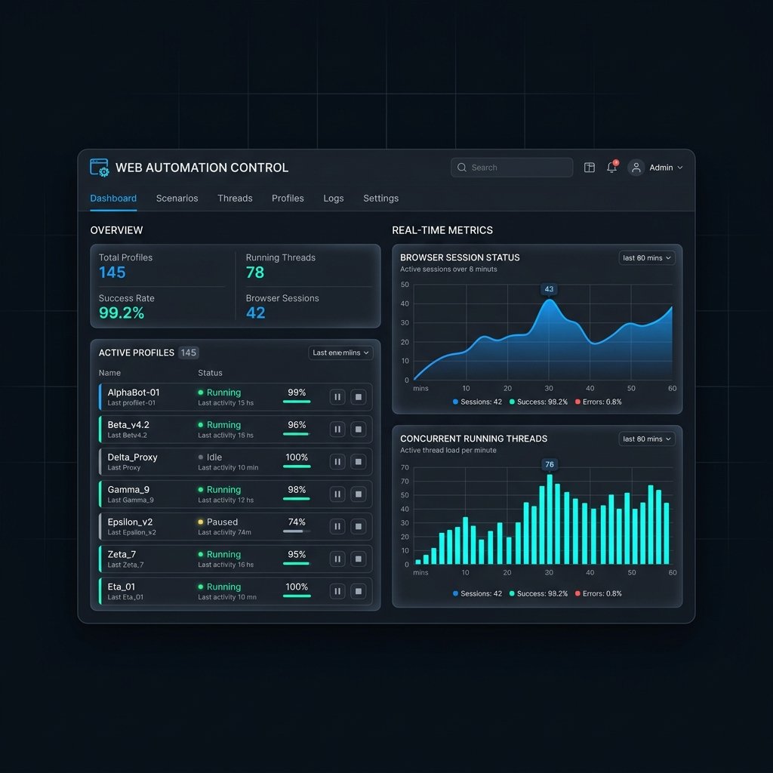The height and width of the screenshot is (773, 773).
Task: Pause the Beta_v4.2 profile
Action: coord(337,430)
